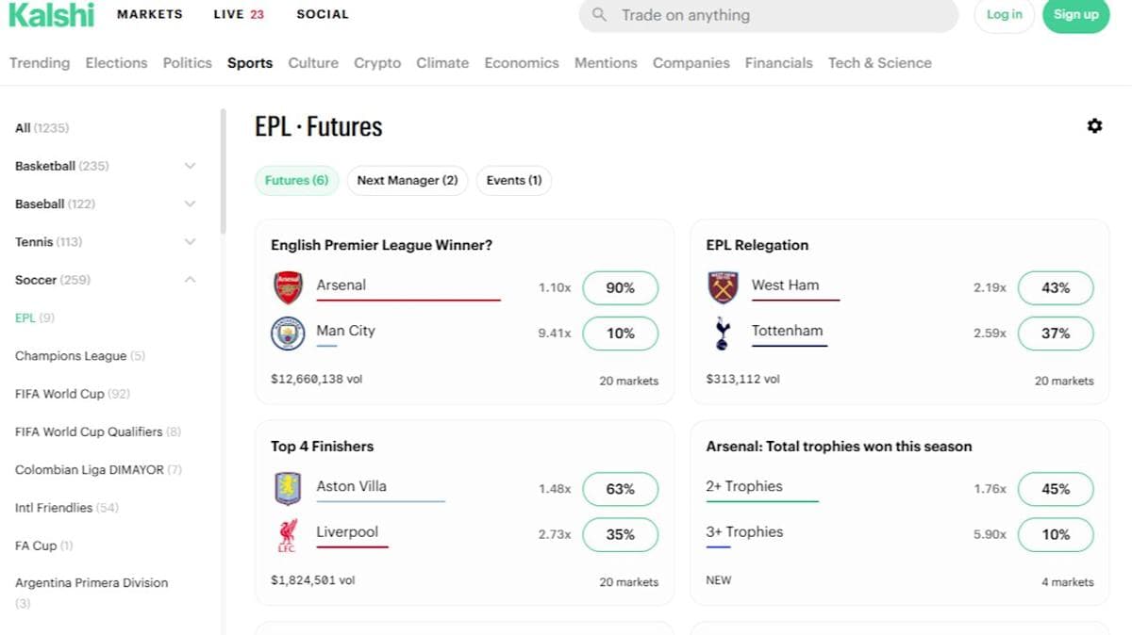The height and width of the screenshot is (635, 1132).
Task: Click the Tottenham cockerel crest icon
Action: tap(723, 334)
